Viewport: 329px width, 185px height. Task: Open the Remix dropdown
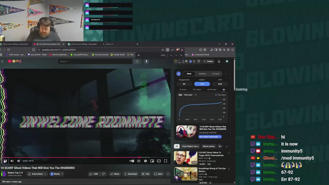click(x=57, y=174)
